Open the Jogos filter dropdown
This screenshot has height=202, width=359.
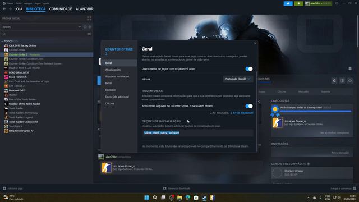point(41,27)
